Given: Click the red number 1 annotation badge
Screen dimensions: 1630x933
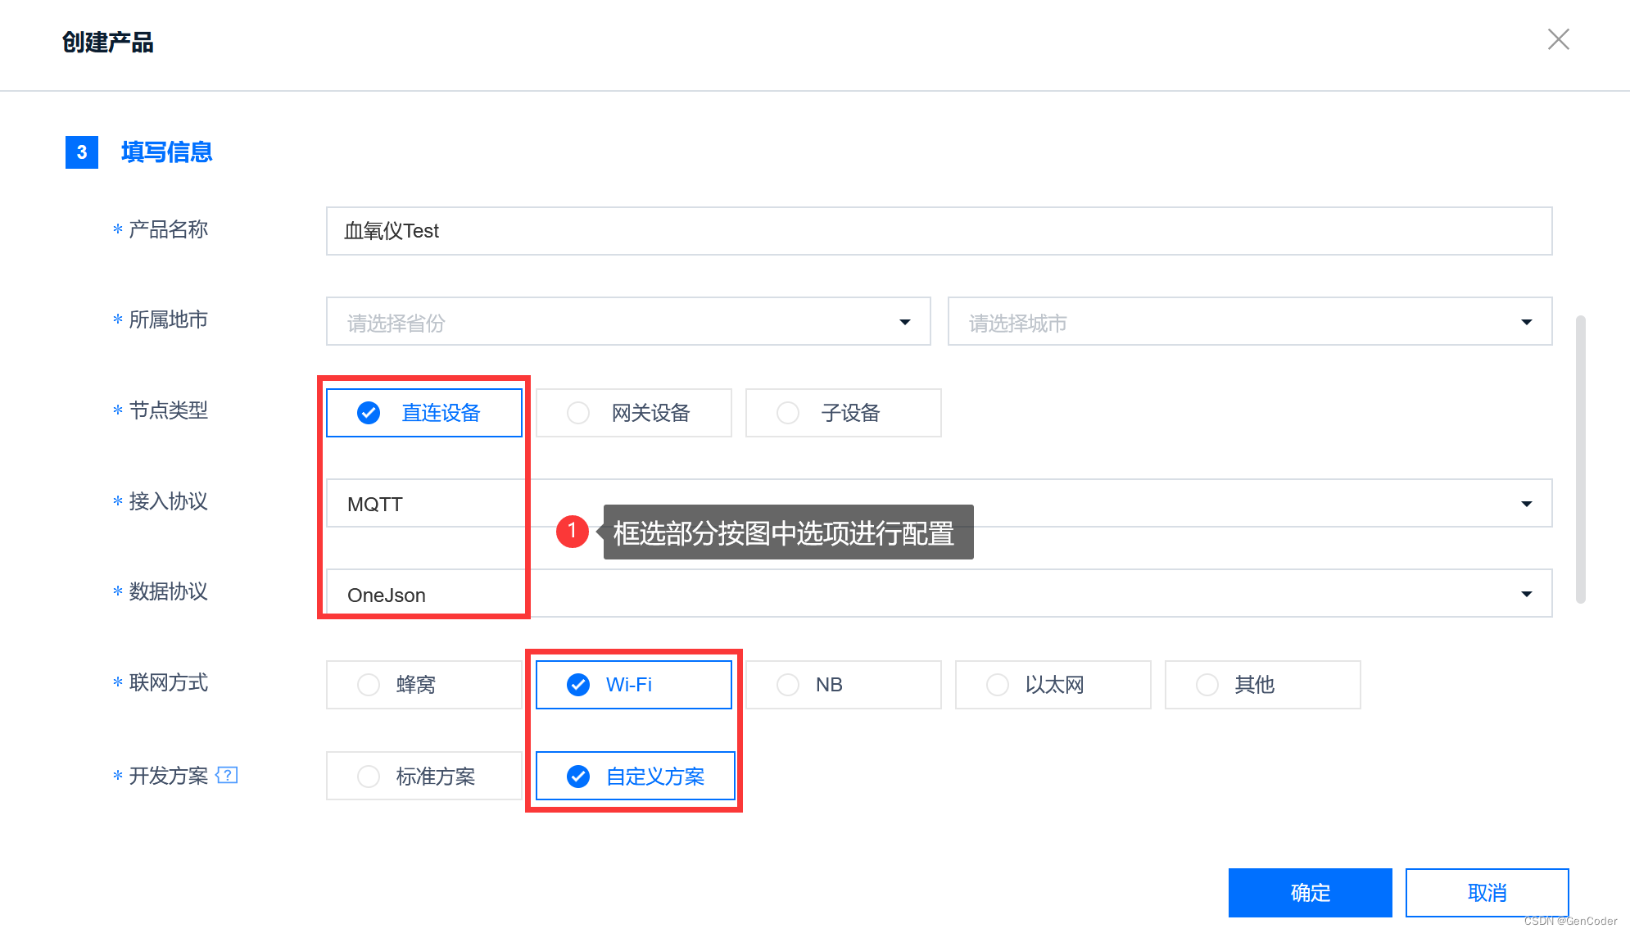Looking at the screenshot, I should 572,532.
